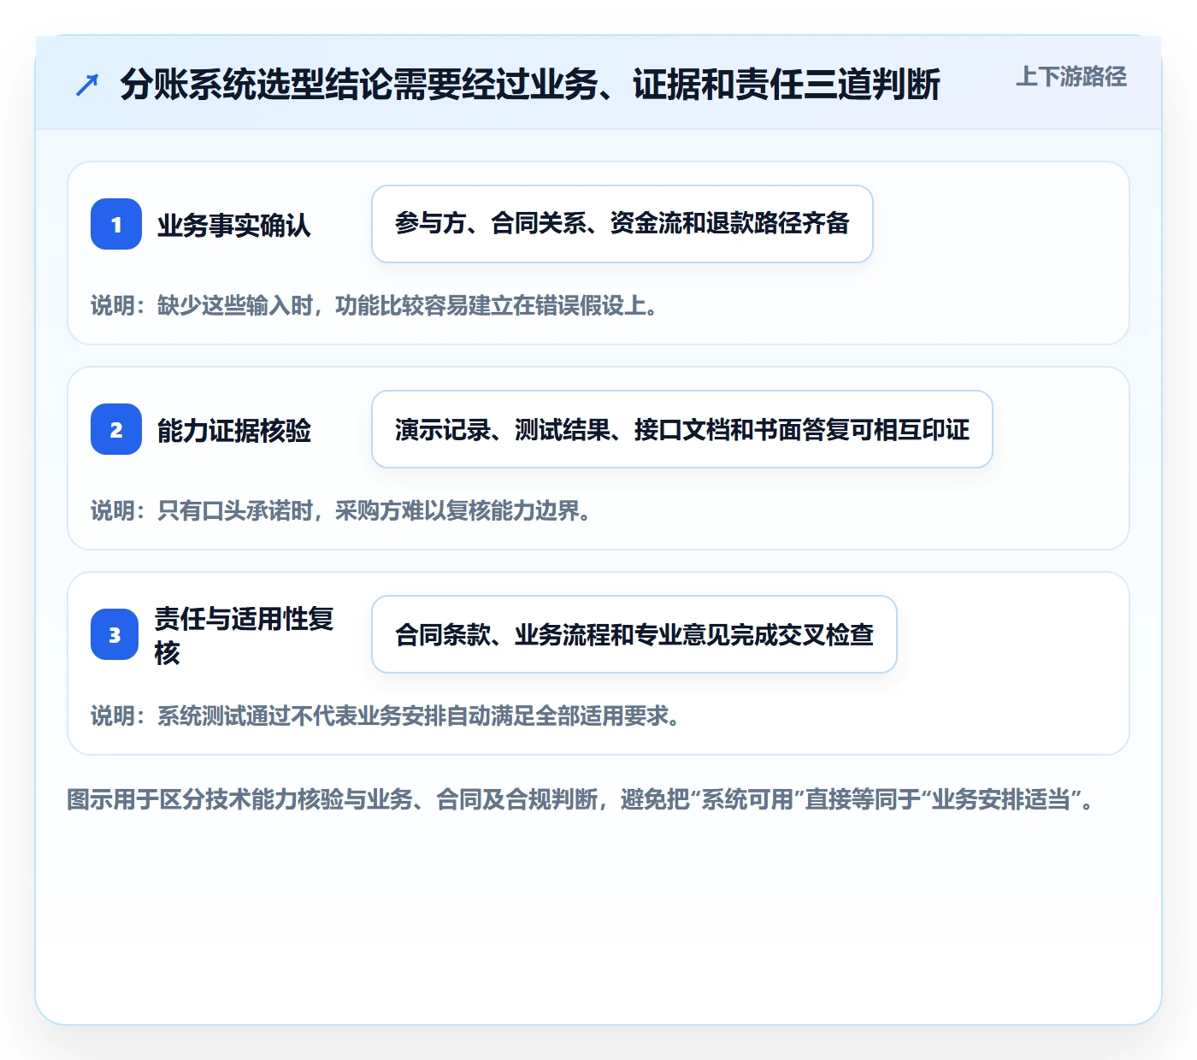Click the step 1 number badge
1197x1060 pixels.
(x=116, y=224)
